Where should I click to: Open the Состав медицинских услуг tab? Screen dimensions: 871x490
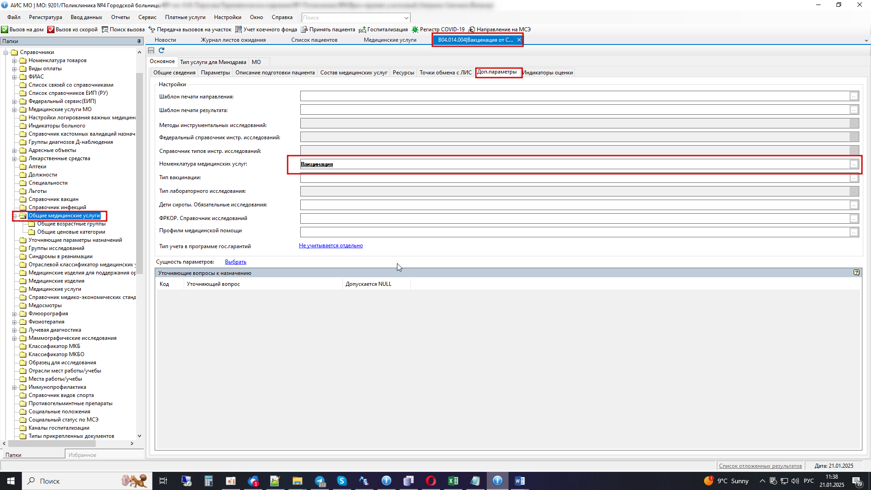[353, 73]
